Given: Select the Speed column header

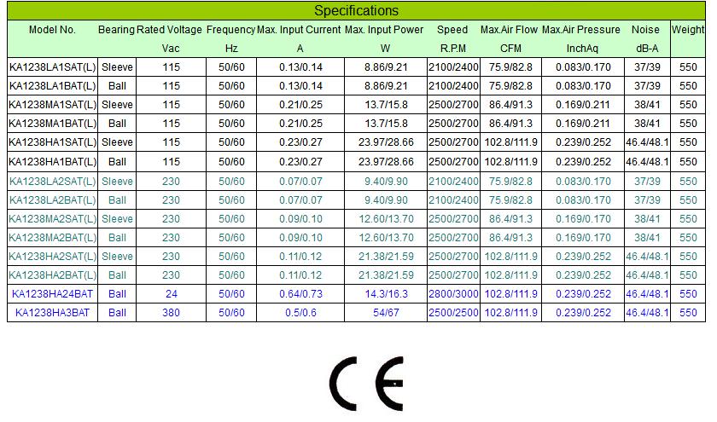Looking at the screenshot, I should 452,29.
